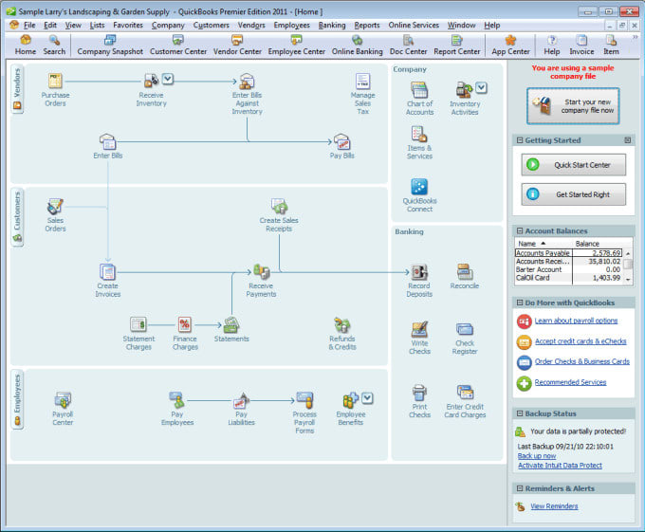
Task: Click the Print Checks icon
Action: [x=419, y=393]
